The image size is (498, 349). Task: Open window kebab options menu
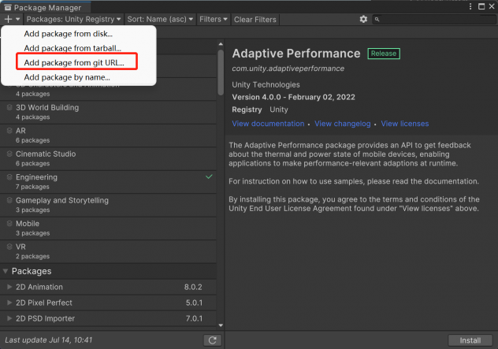point(470,6)
